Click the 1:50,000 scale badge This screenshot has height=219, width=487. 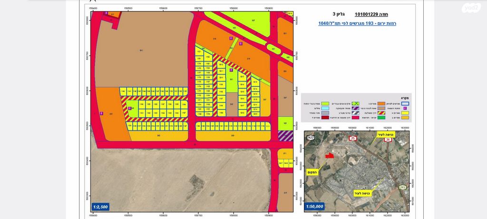[314, 206]
